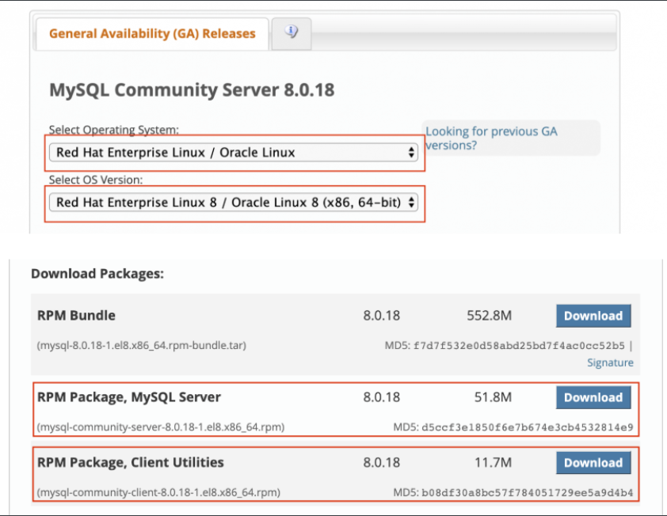This screenshot has height=516, width=667.
Task: Click the RPM Package, MySQL Server title
Action: click(129, 397)
